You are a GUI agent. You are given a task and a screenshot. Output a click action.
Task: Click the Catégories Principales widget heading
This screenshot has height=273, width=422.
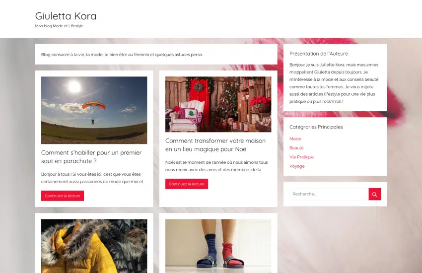316,127
